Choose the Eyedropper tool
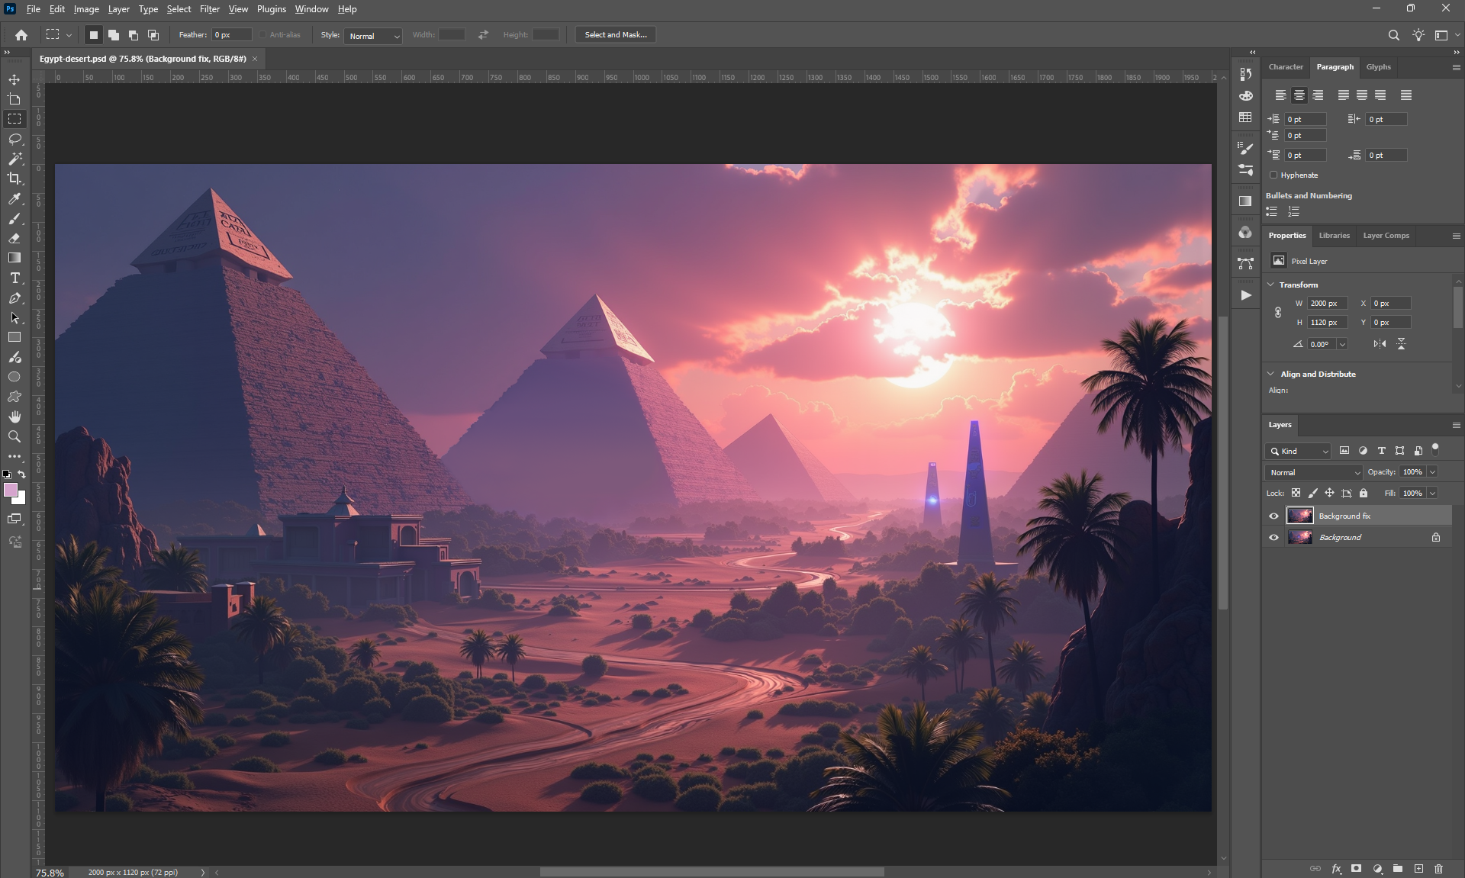1465x878 pixels. (x=14, y=198)
